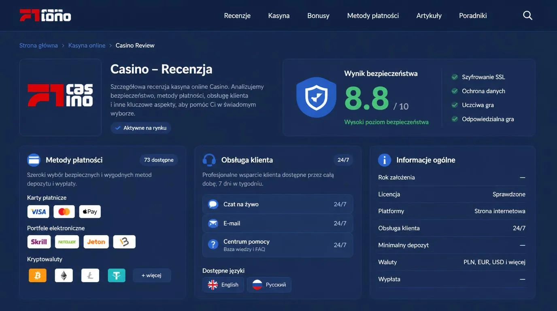Click the casino logo thumbnail
Viewport: 557px width, 311px height.
coord(60,97)
